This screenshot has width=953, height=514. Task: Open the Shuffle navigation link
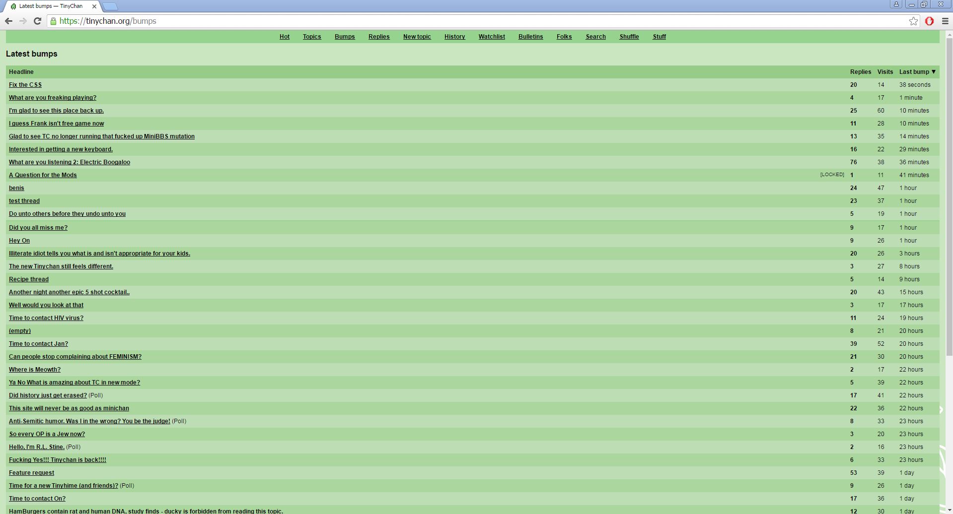click(629, 37)
